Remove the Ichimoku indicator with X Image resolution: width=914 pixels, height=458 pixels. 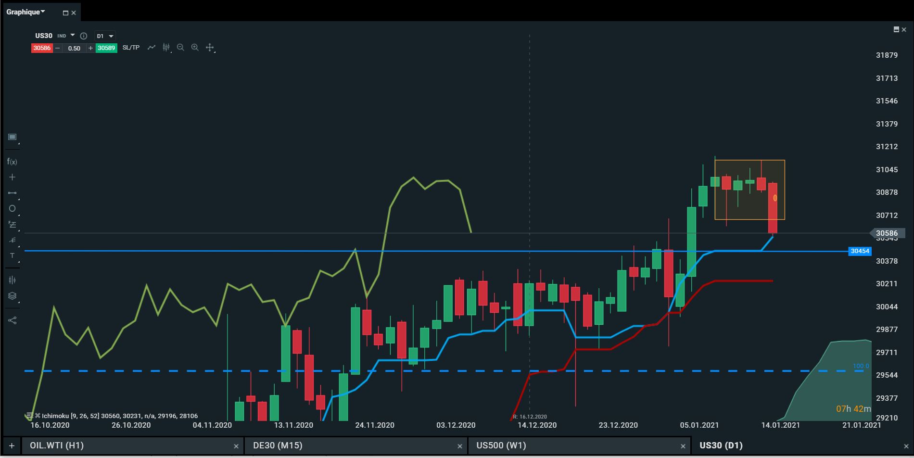(x=38, y=415)
